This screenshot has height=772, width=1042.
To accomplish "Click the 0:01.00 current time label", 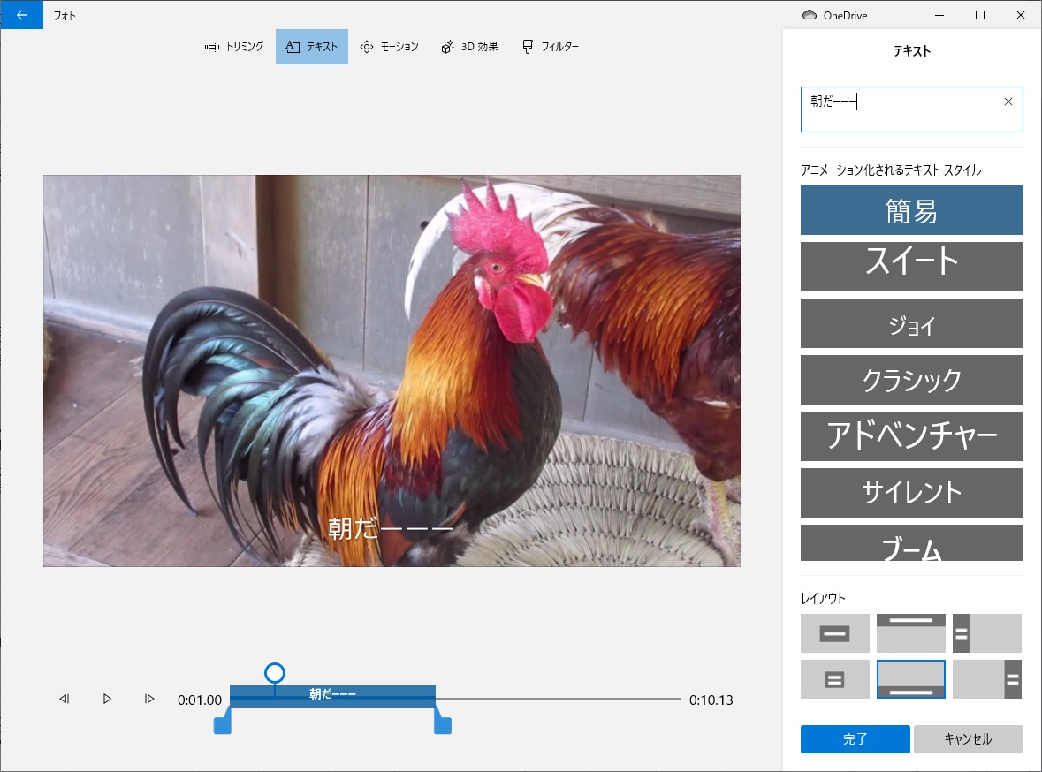I will click(x=200, y=700).
